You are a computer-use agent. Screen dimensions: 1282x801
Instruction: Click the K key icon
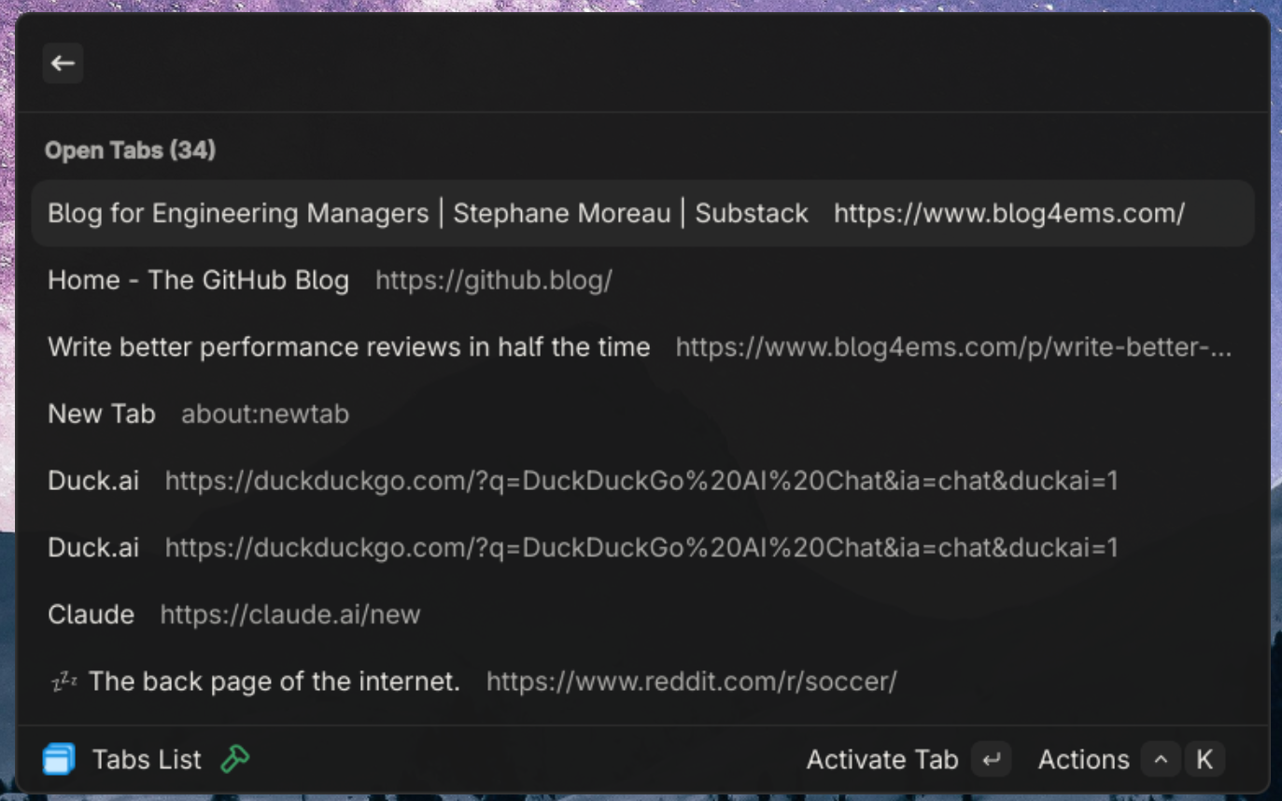point(1205,760)
